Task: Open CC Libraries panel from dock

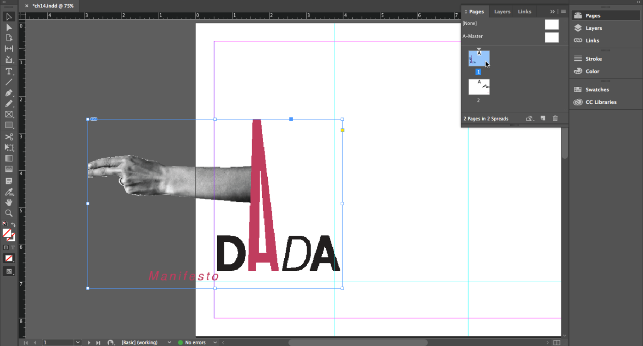Action: [x=600, y=102]
